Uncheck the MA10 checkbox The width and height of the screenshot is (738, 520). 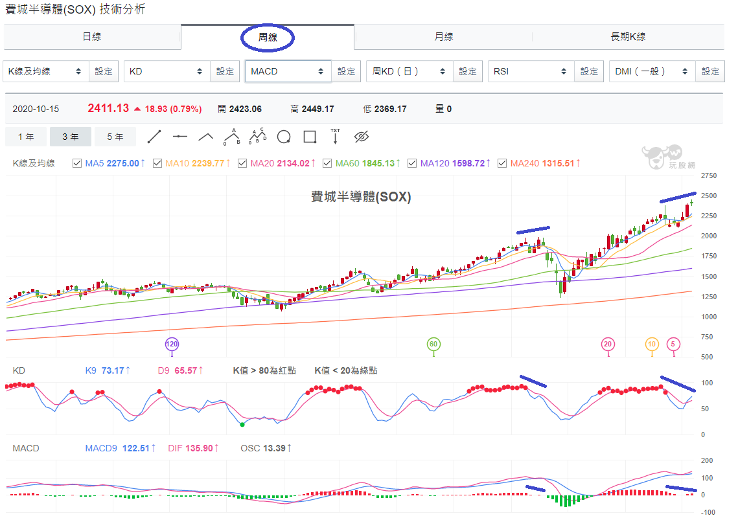click(x=157, y=163)
